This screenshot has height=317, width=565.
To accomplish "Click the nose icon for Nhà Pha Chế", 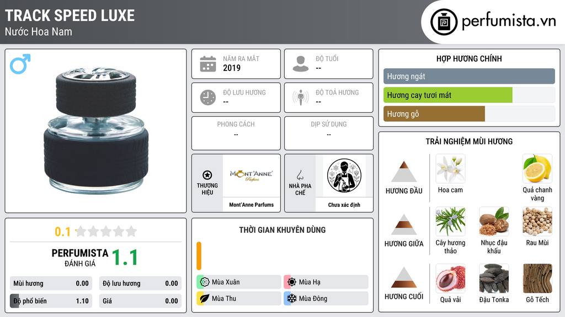I will click(300, 175).
